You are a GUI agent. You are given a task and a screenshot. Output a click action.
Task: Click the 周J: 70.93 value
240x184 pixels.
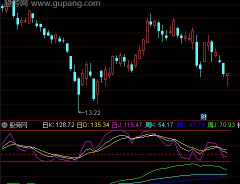click(221, 125)
